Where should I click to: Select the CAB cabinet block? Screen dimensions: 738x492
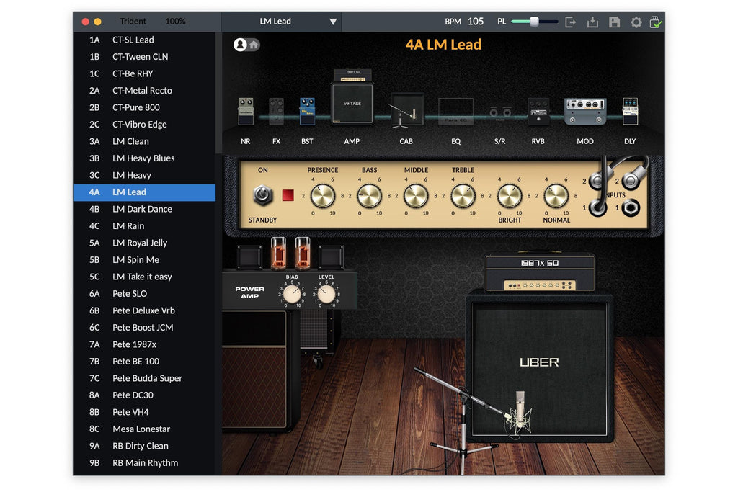[406, 110]
